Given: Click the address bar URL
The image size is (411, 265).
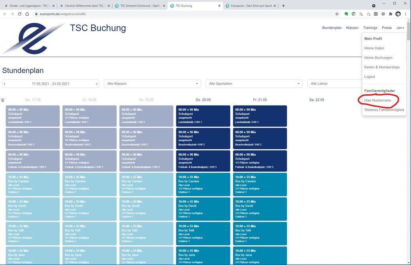Looking at the screenshot, I should click(63, 14).
